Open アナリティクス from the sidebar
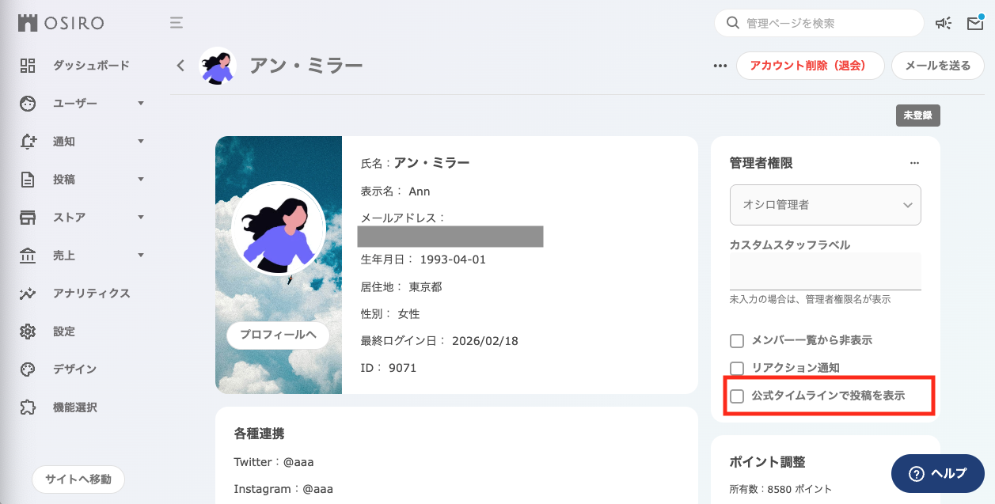The width and height of the screenshot is (995, 504). 91,294
